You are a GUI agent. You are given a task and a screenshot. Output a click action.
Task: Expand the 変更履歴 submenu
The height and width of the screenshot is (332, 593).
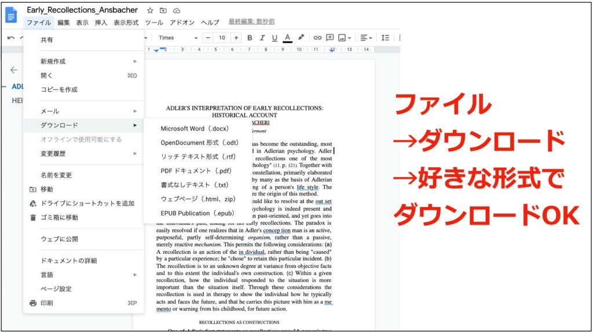83,153
